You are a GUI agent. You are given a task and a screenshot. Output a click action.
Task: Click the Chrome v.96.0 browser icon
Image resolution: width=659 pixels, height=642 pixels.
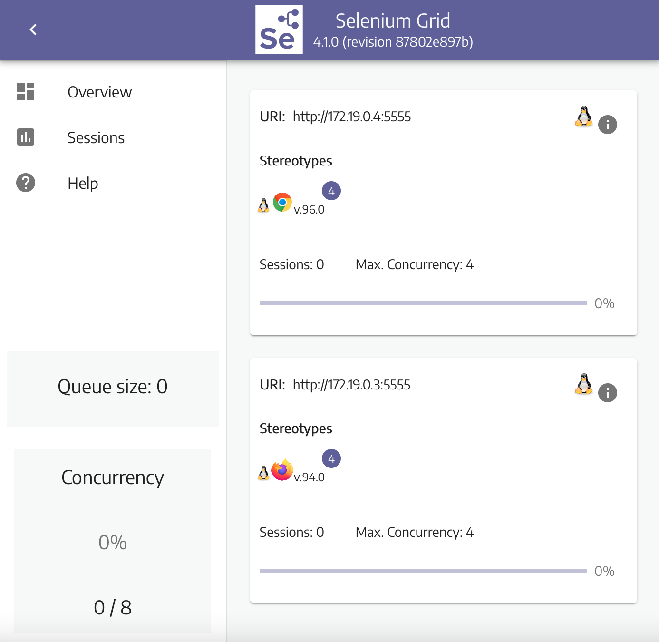pyautogui.click(x=282, y=203)
